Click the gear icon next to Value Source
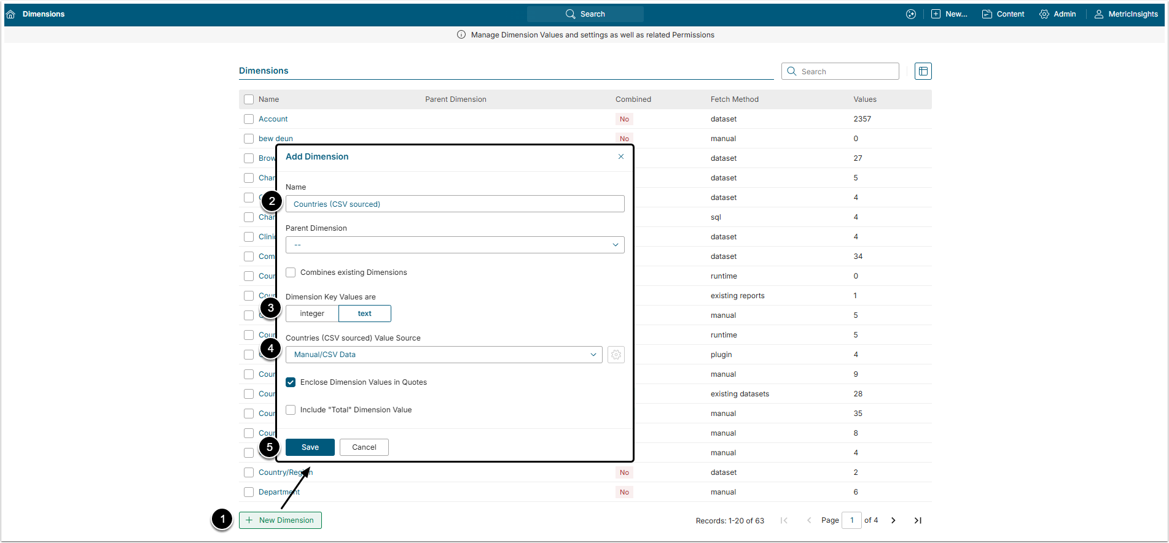Image resolution: width=1169 pixels, height=543 pixels. click(x=616, y=355)
